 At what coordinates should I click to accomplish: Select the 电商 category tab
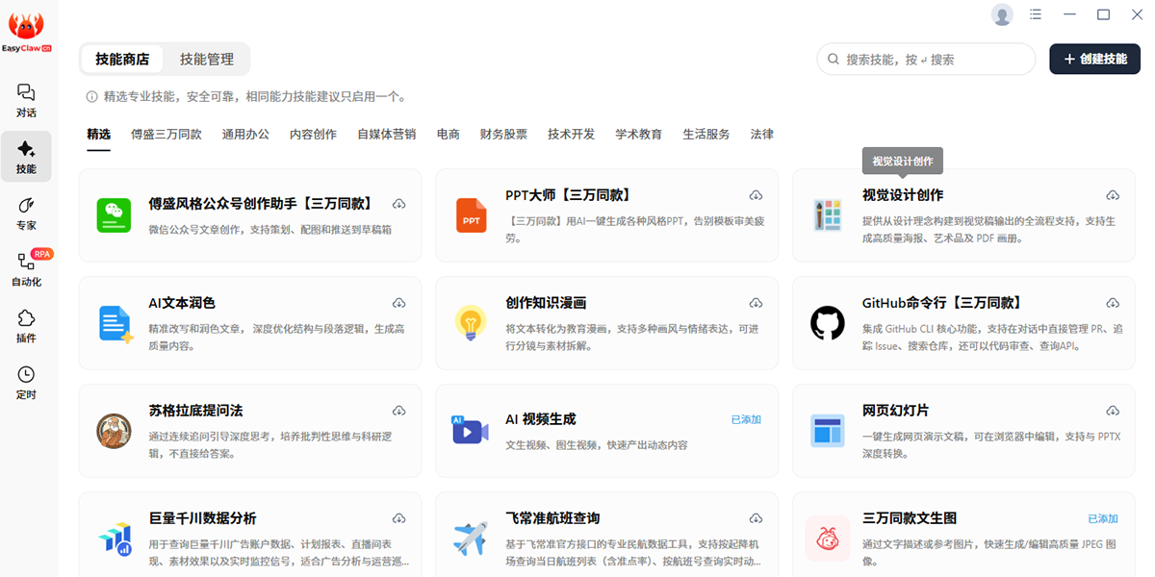(449, 135)
